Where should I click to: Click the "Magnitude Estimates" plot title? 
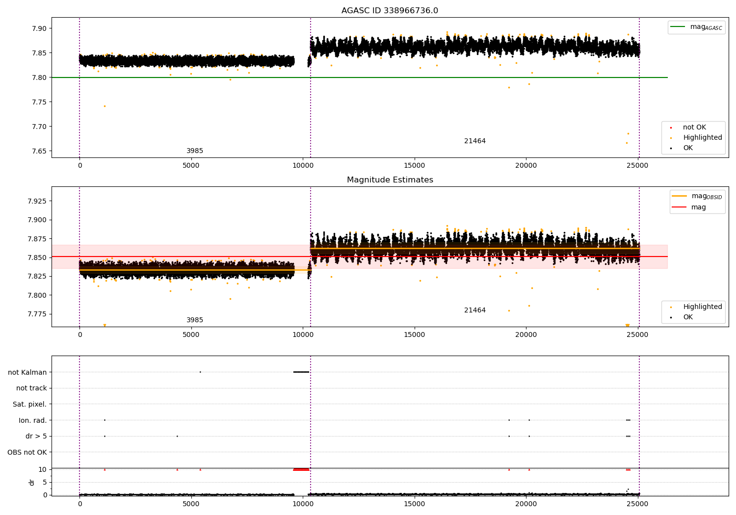[x=390, y=180]
